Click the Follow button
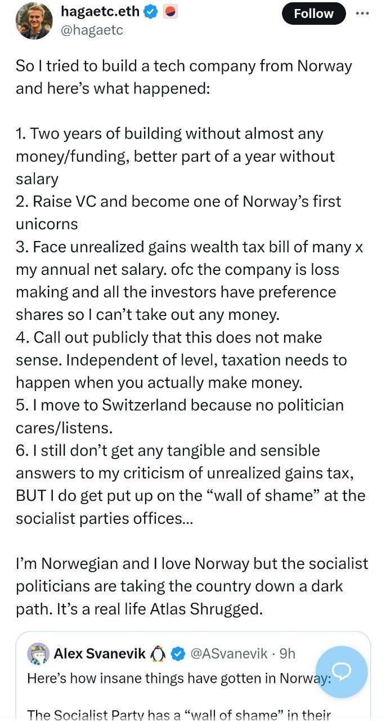The height and width of the screenshot is (721, 386). point(313,14)
